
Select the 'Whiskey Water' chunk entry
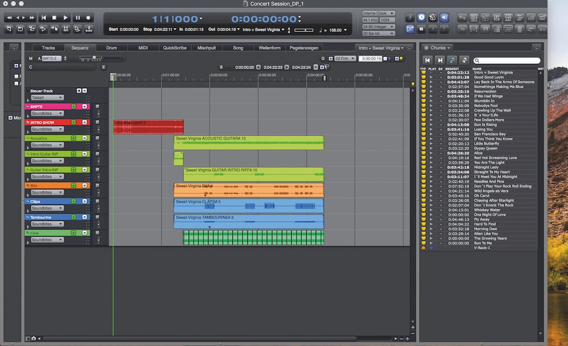(486, 210)
